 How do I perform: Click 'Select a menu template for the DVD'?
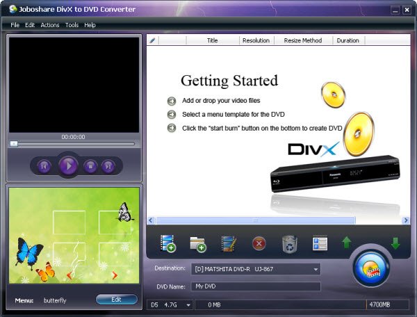tap(234, 114)
